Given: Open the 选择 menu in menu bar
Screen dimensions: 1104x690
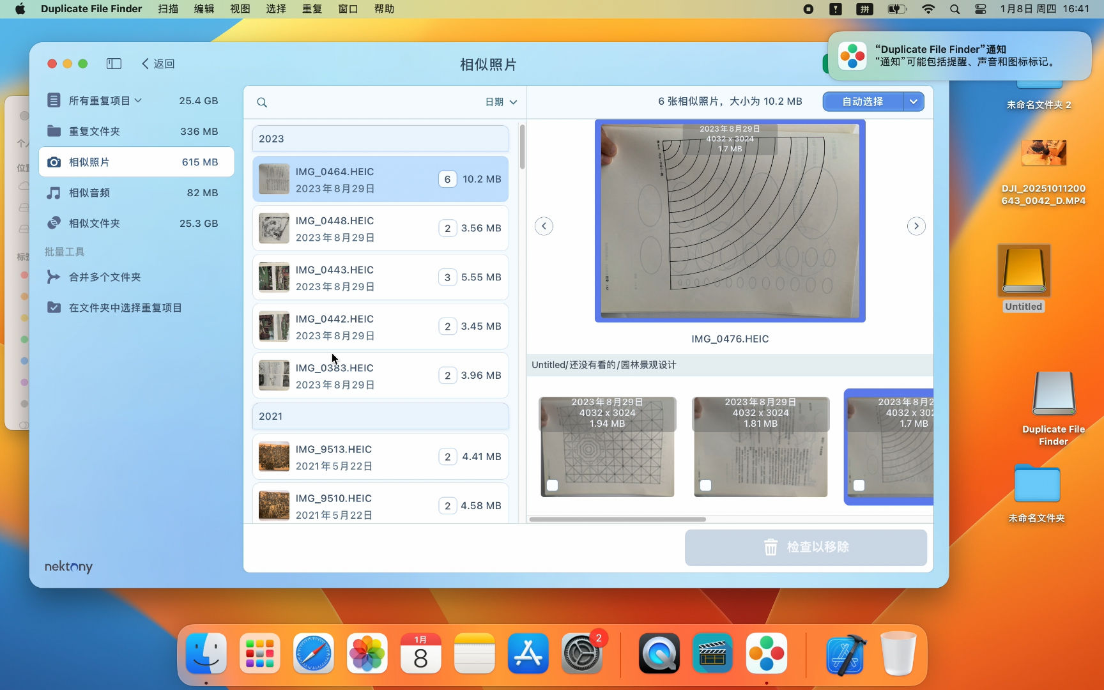Looking at the screenshot, I should click(x=276, y=9).
